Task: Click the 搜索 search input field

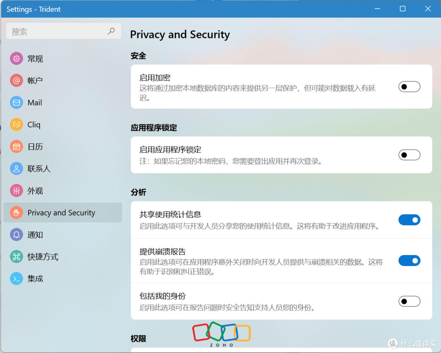Action: pos(64,31)
